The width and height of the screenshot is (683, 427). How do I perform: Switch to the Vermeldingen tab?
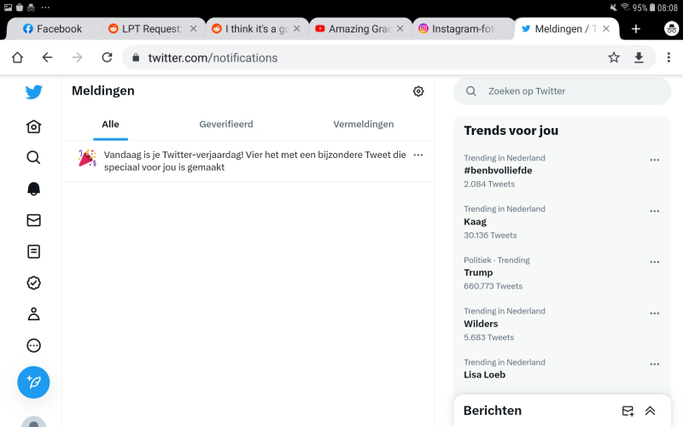pos(364,124)
